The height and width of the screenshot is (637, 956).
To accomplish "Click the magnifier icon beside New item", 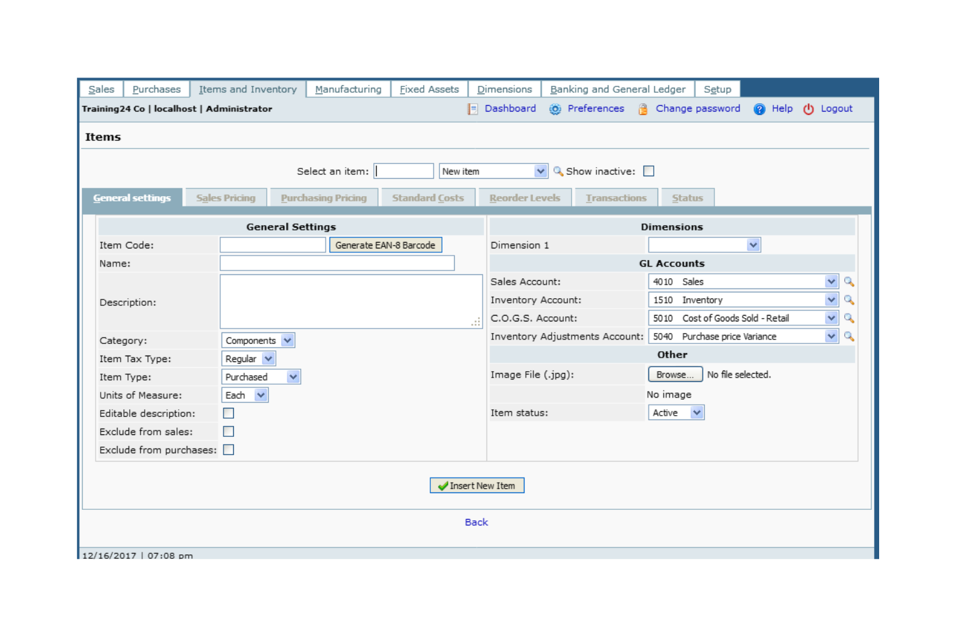I will 558,171.
